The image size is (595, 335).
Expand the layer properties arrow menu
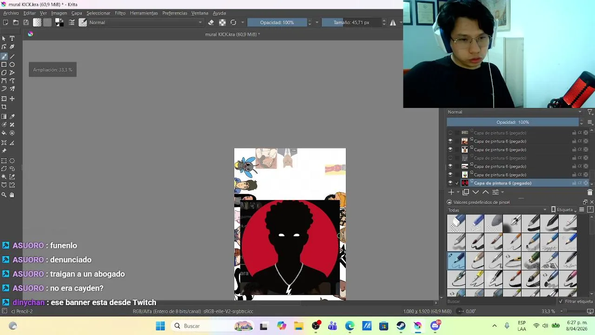tap(502, 193)
